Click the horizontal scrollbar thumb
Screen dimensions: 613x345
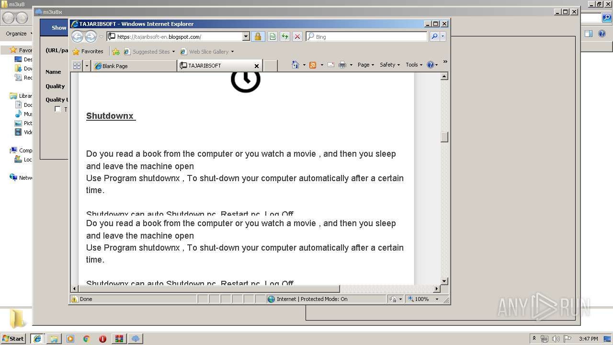209,288
